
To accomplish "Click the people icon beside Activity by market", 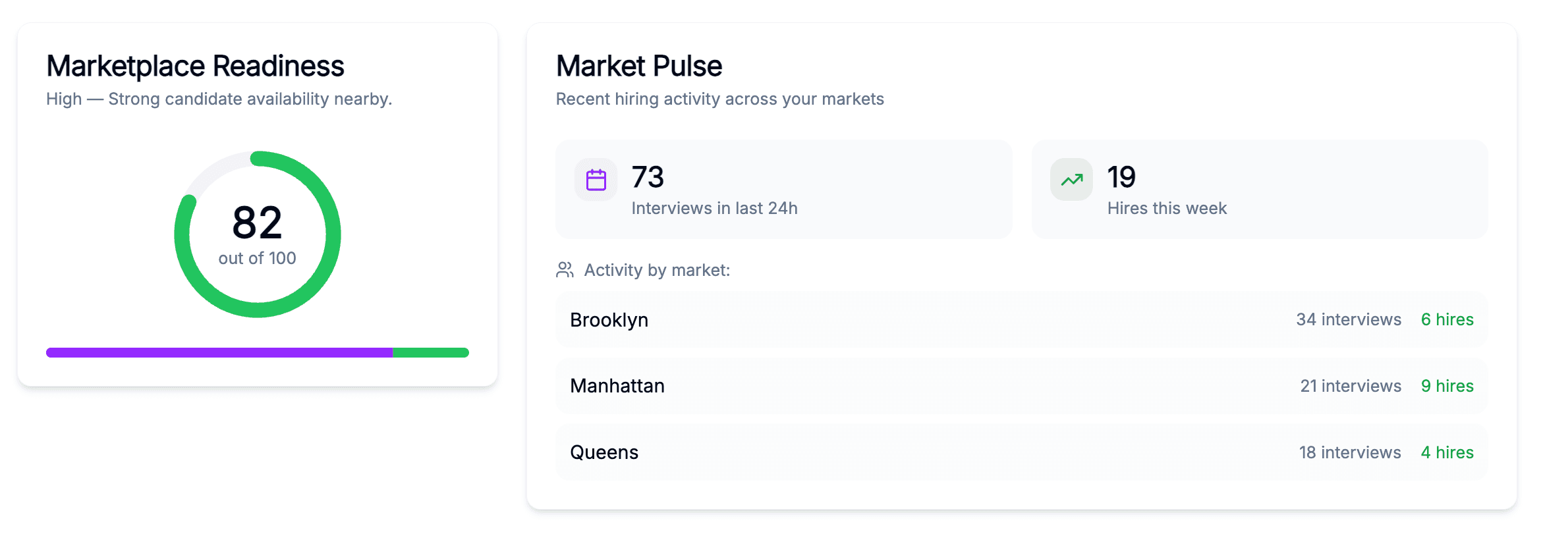I will click(x=565, y=270).
